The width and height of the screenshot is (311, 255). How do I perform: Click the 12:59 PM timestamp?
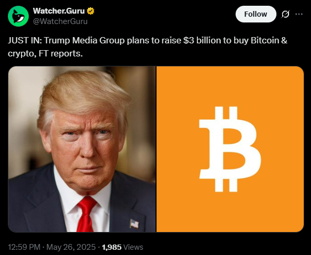(24, 247)
